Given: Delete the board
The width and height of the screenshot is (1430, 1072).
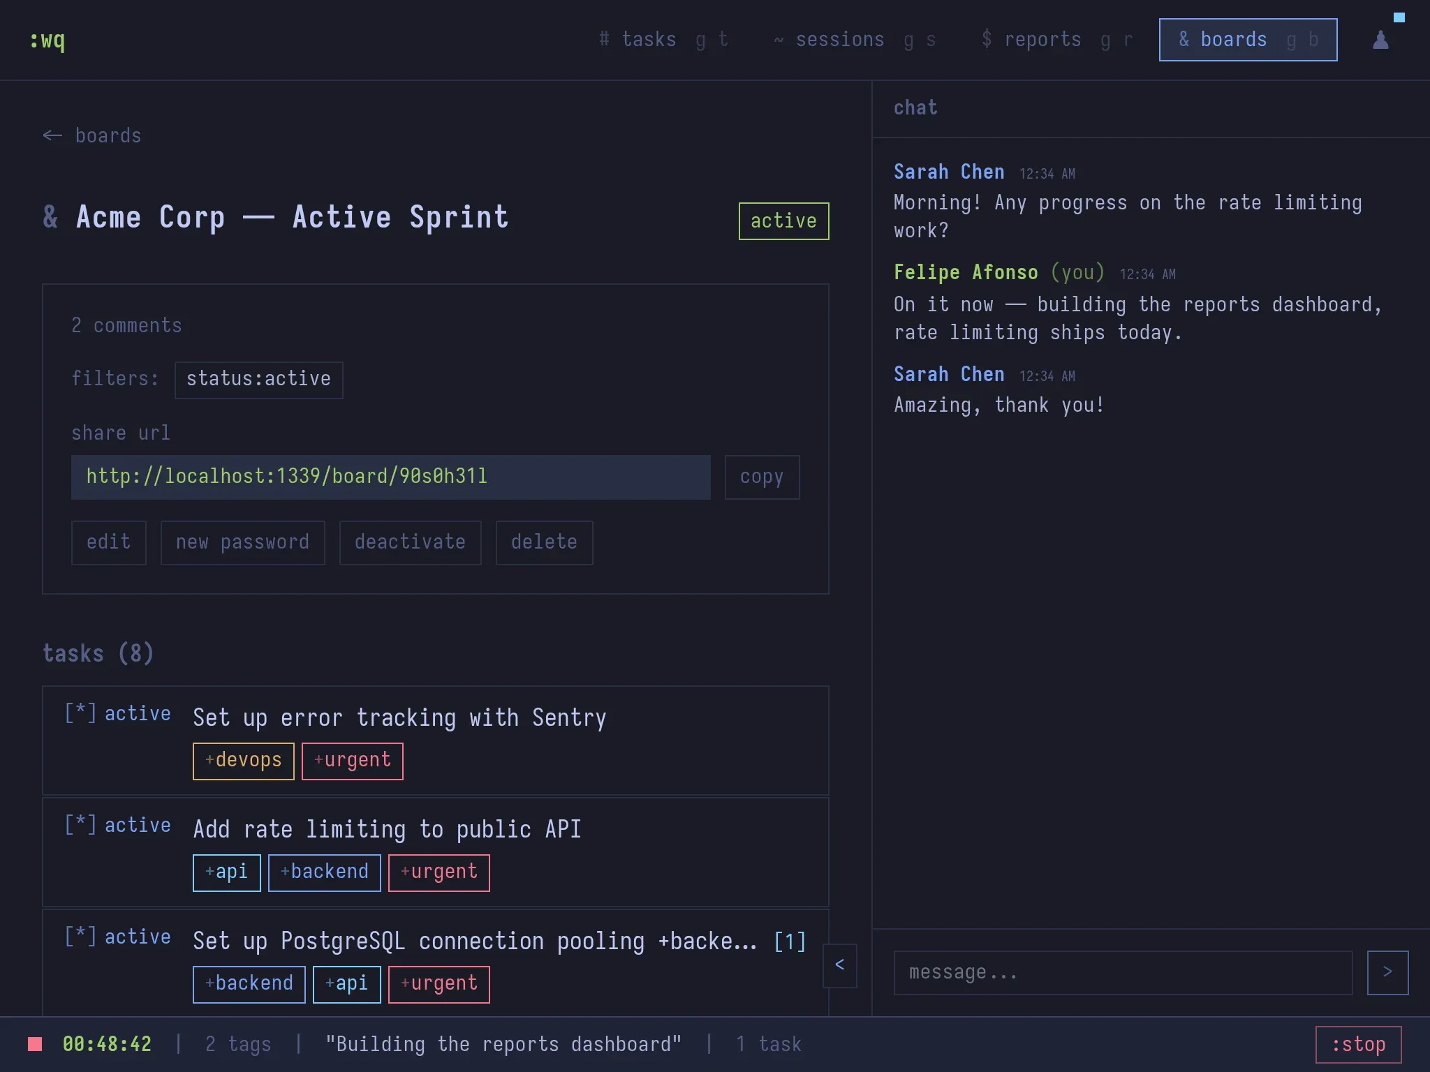Looking at the screenshot, I should tap(544, 542).
